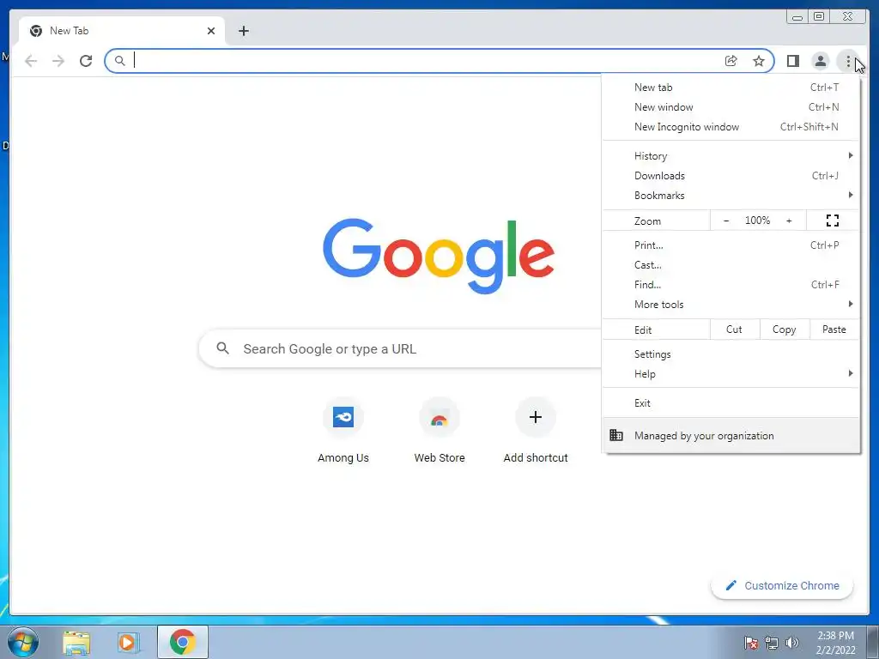Image resolution: width=879 pixels, height=659 pixels.
Task: Click the network tray icon
Action: coord(772,643)
